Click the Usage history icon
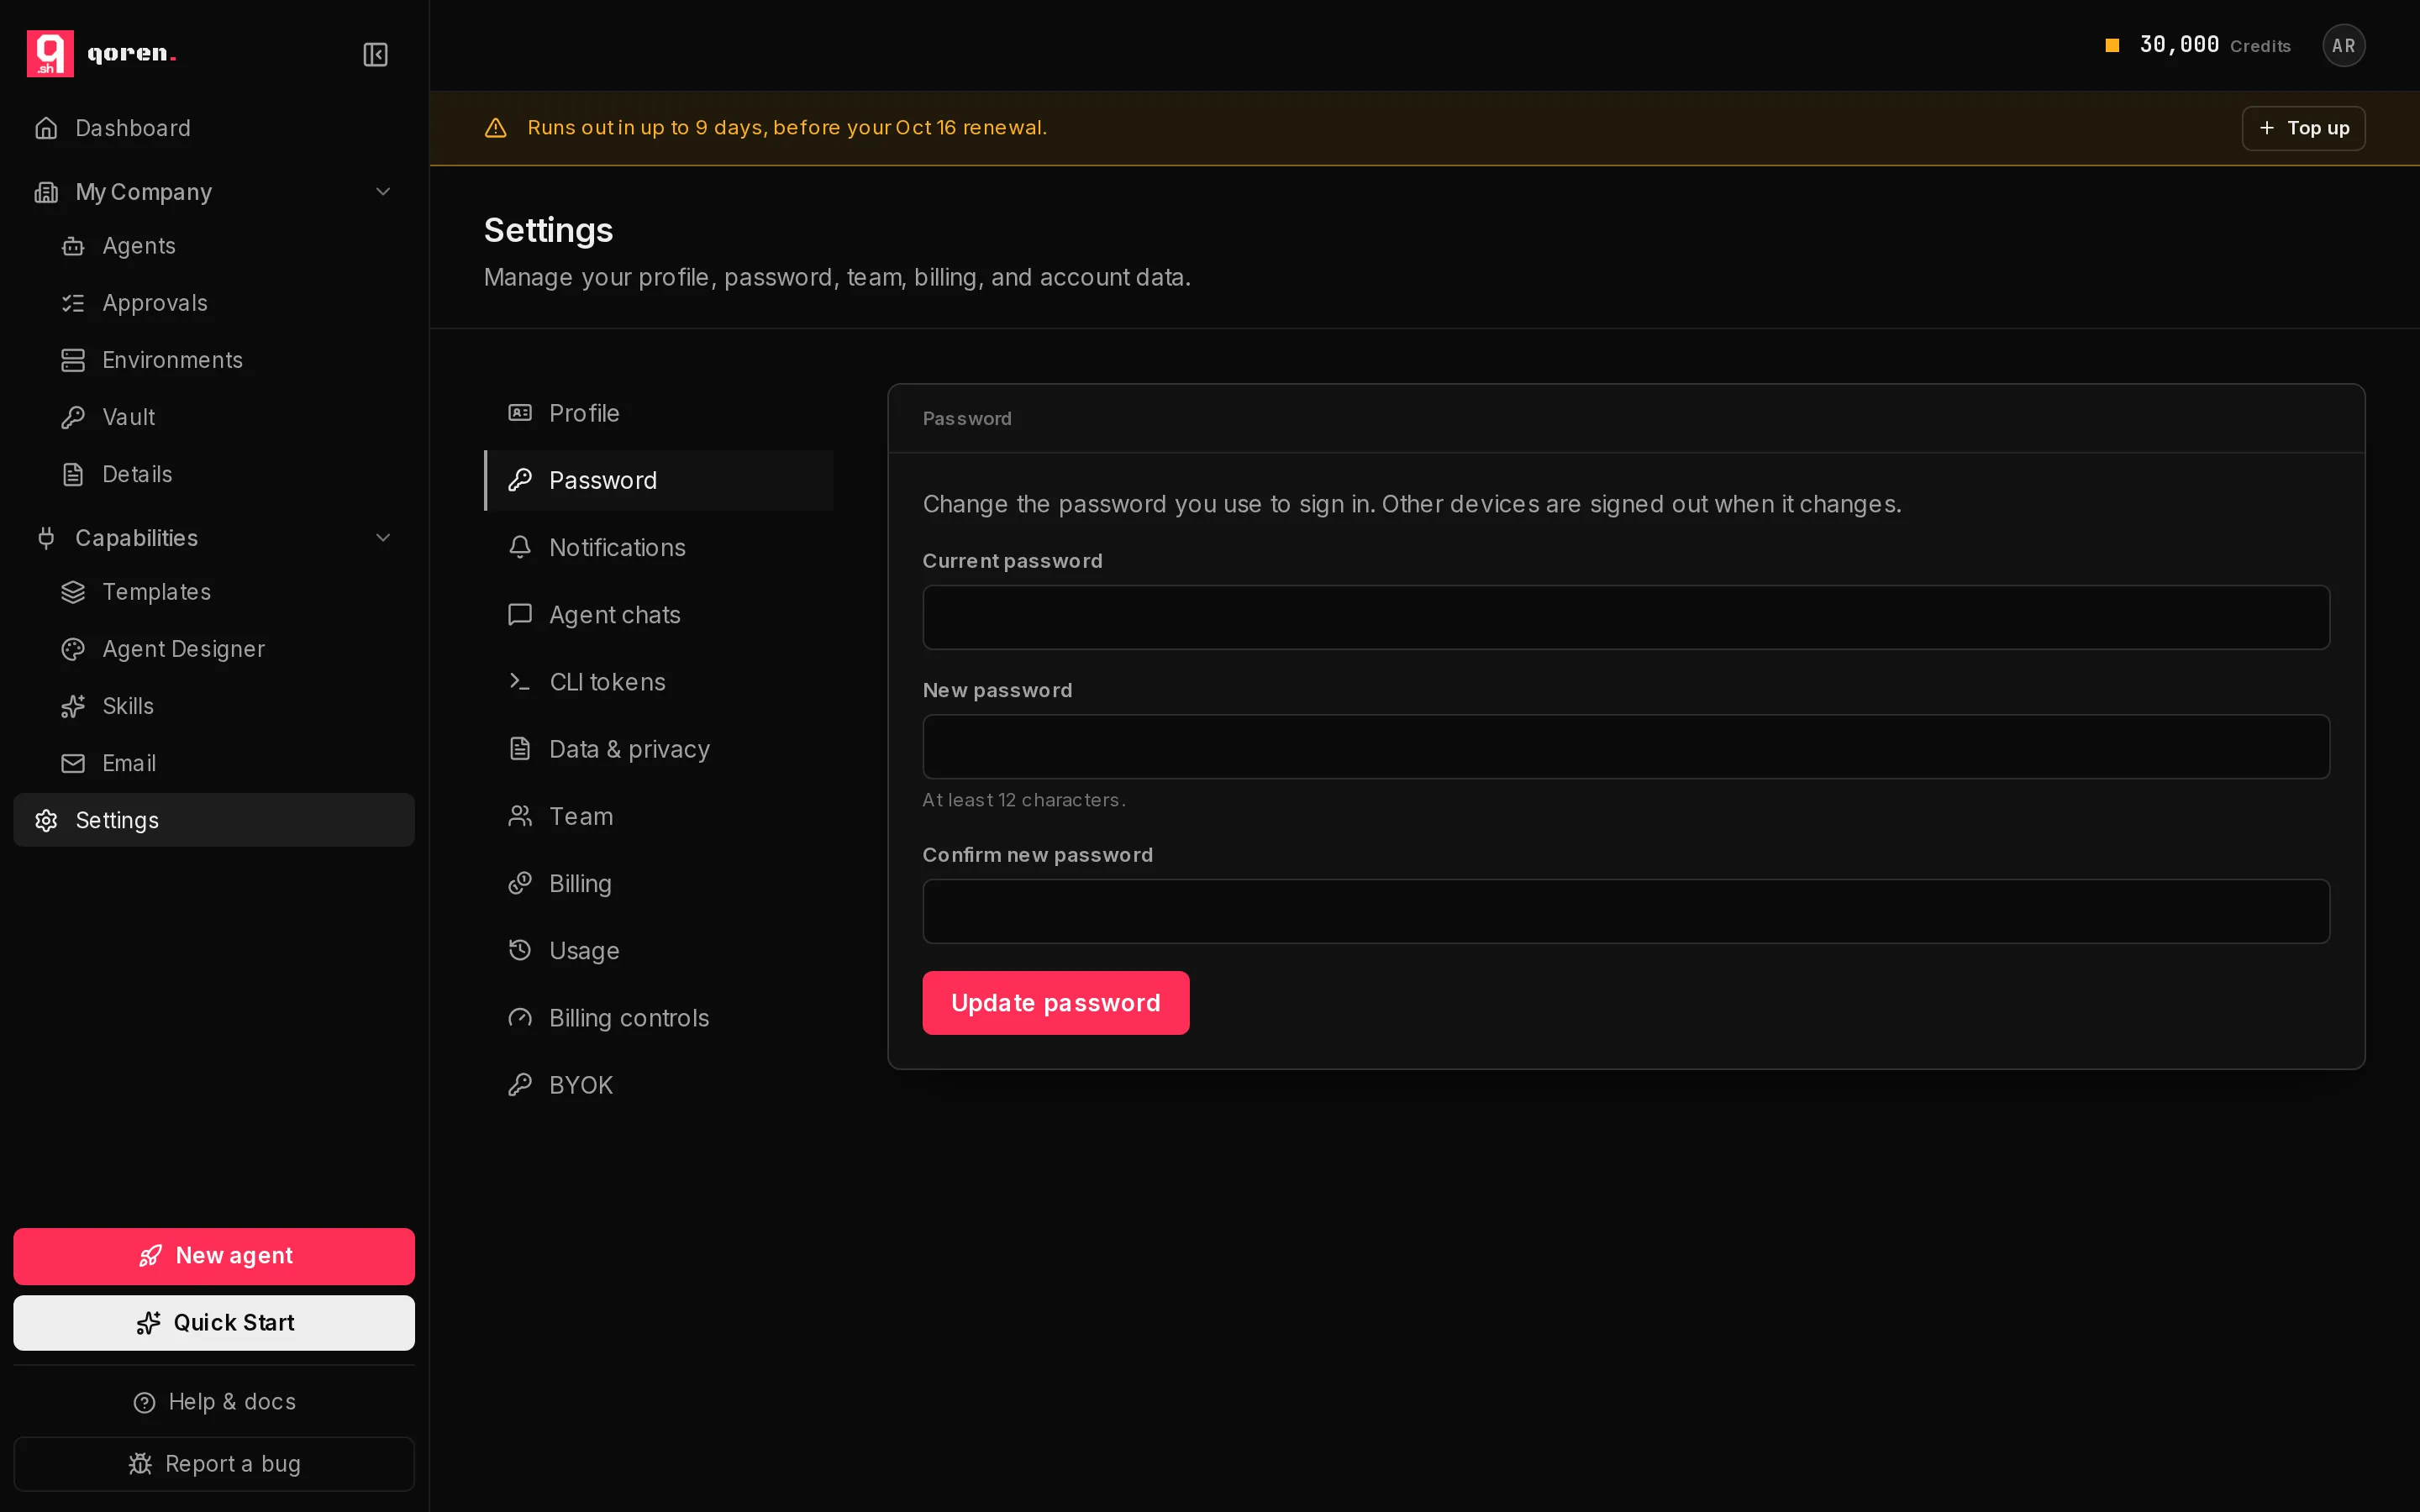2420x1512 pixels. (520, 950)
